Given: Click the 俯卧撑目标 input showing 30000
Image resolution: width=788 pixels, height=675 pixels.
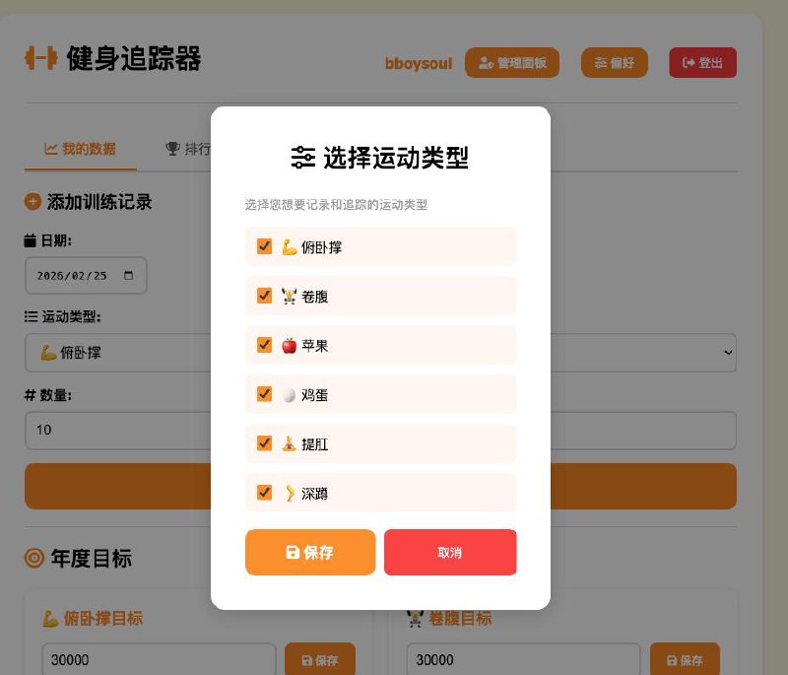Looking at the screenshot, I should coord(159,659).
